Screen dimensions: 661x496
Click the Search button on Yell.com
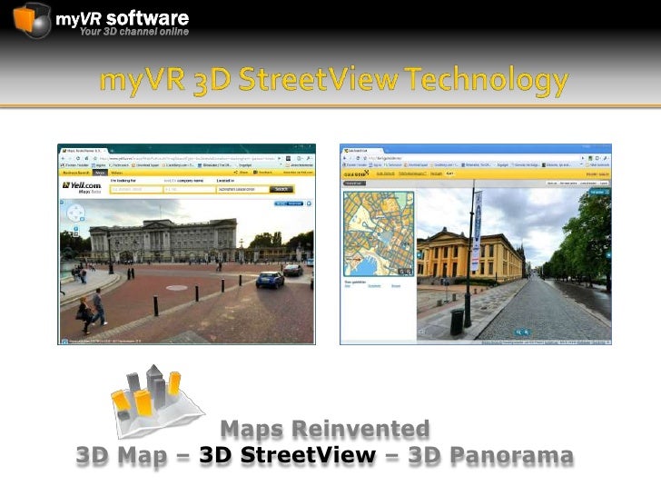[281, 189]
